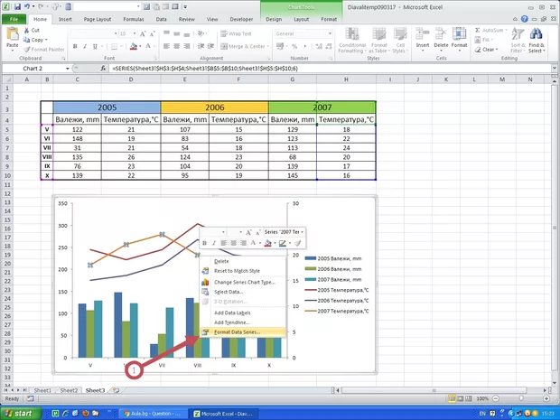Click the Paste icon in Clipboard group
The width and height of the screenshot is (560, 420).
tap(13, 34)
